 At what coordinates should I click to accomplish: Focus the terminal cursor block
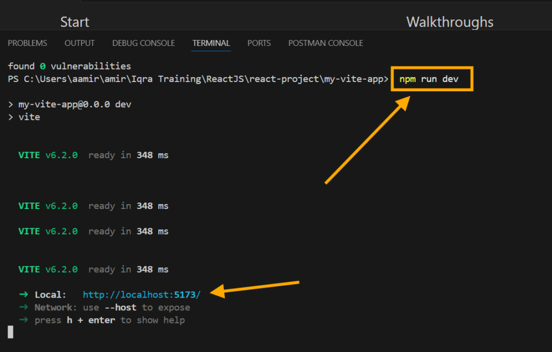point(10,332)
